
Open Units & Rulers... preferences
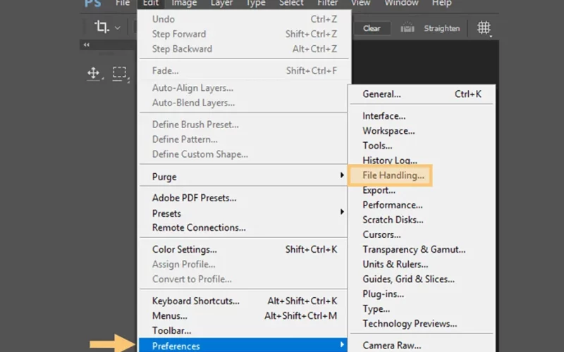(x=422, y=265)
